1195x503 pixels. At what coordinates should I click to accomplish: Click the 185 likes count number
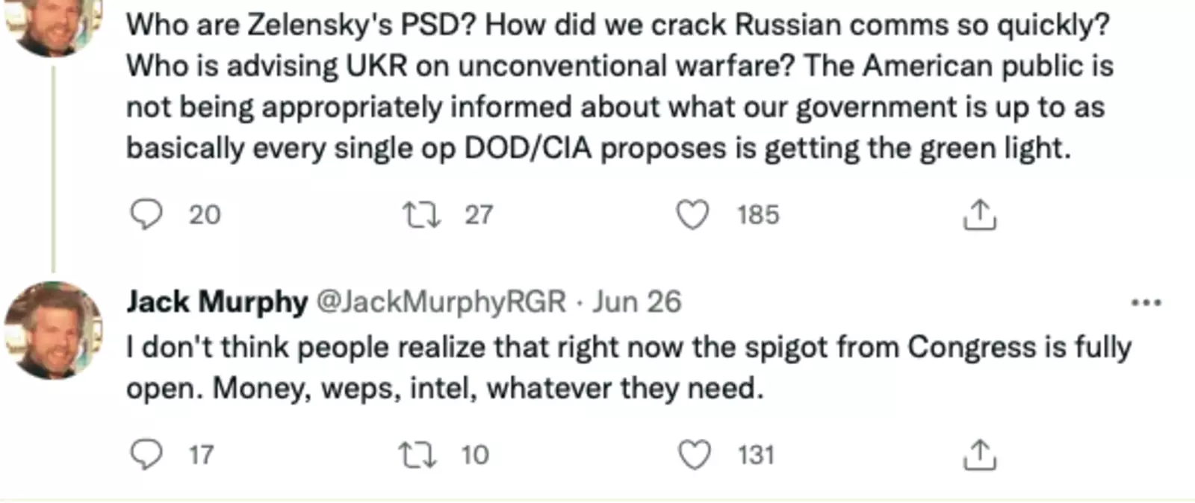[758, 215]
